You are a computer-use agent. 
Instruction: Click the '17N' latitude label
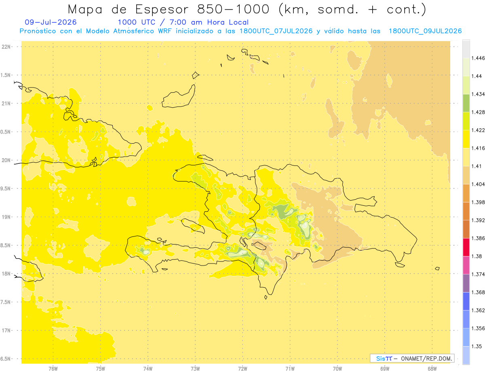[6, 330]
